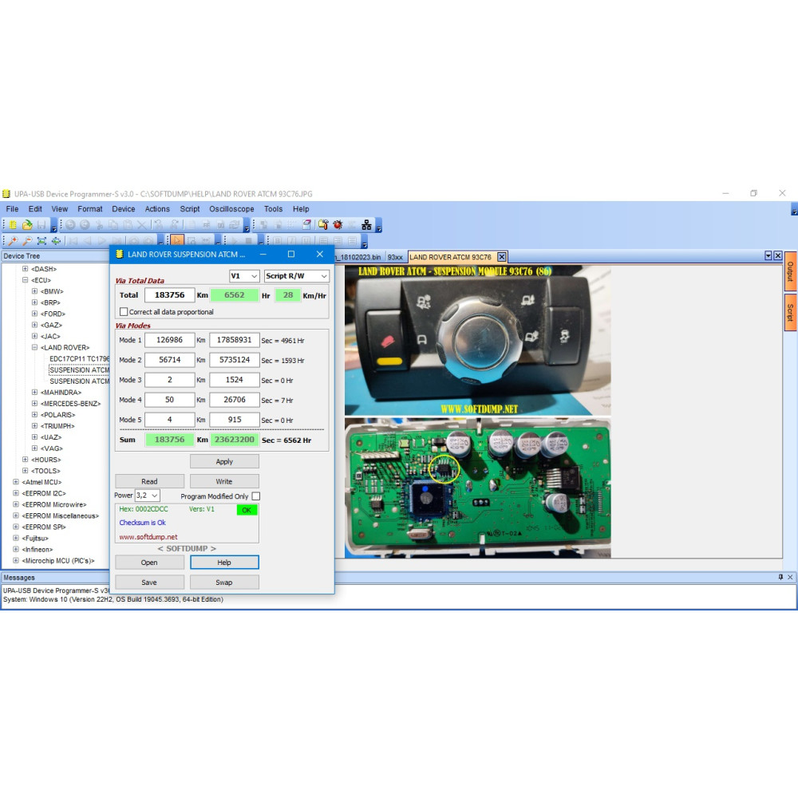Screen dimensions: 798x798
Task: Click the network tree toolbar icon
Action: click(366, 225)
